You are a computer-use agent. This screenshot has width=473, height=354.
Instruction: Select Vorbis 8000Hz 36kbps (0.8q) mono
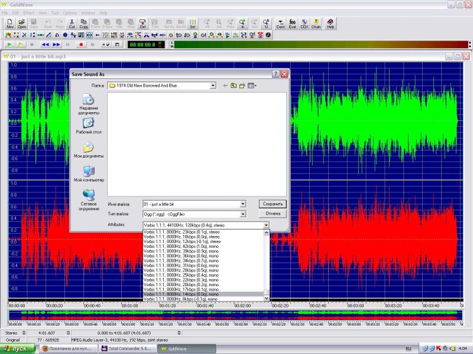pos(203,256)
